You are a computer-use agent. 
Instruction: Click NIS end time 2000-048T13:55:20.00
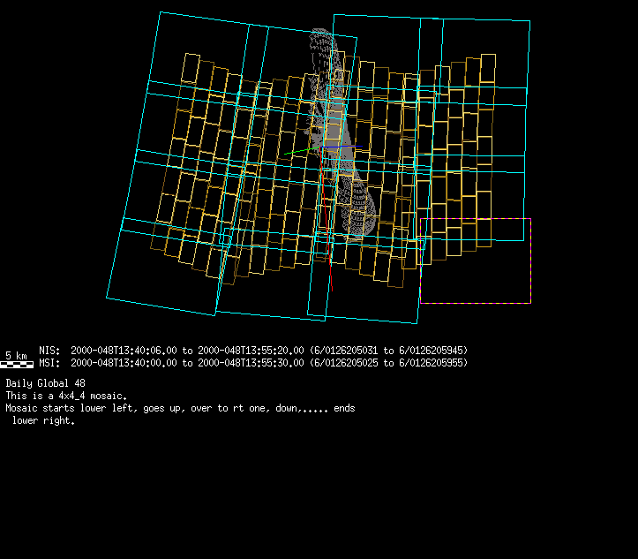[251, 351]
